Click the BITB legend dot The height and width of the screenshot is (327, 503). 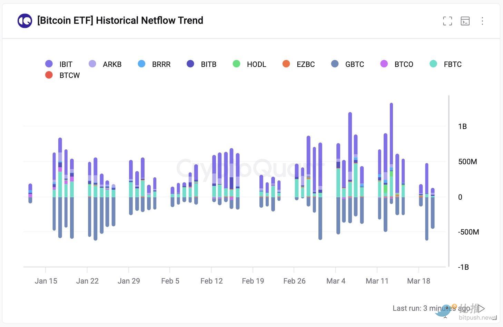[x=190, y=64]
